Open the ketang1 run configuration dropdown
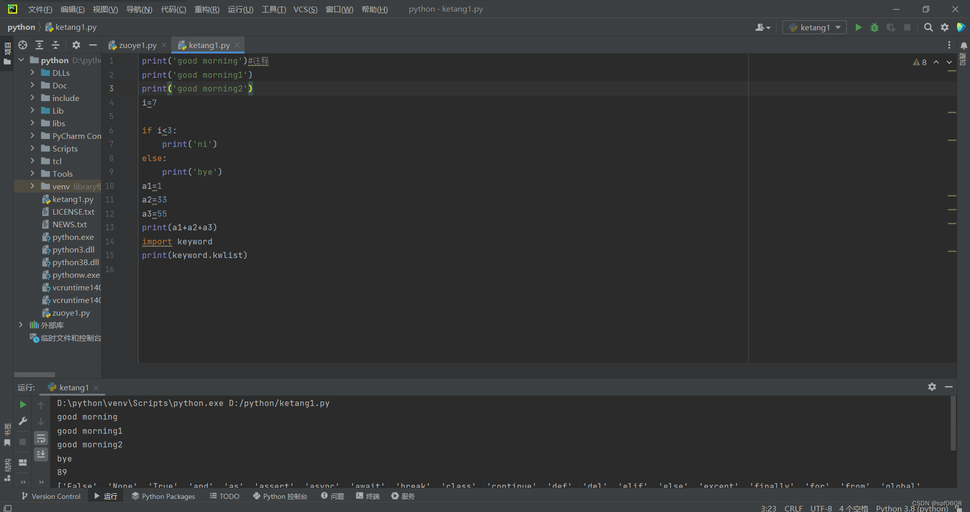The image size is (970, 512). pos(814,27)
